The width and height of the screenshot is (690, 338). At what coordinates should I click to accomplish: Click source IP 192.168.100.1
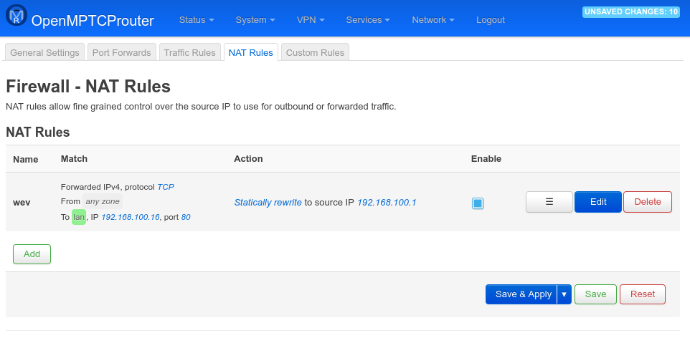click(387, 202)
